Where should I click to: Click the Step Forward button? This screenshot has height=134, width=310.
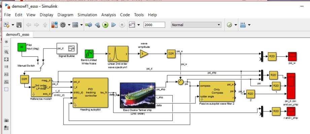[113, 25]
